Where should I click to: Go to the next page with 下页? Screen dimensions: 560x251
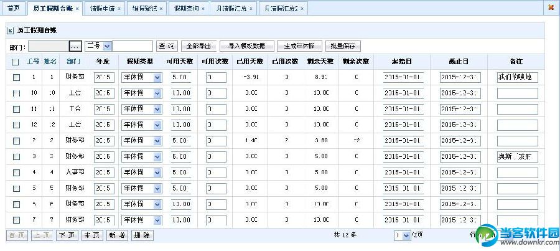(67, 235)
